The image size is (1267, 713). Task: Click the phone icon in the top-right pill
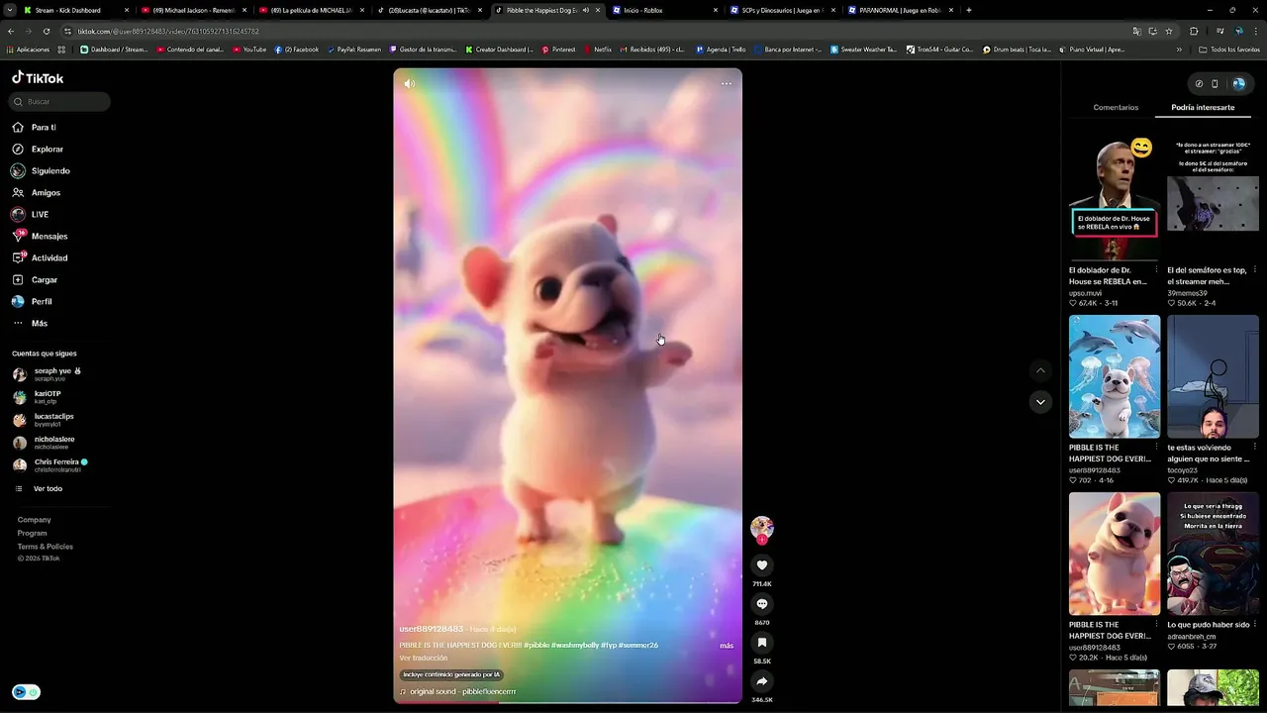[x=1215, y=84]
